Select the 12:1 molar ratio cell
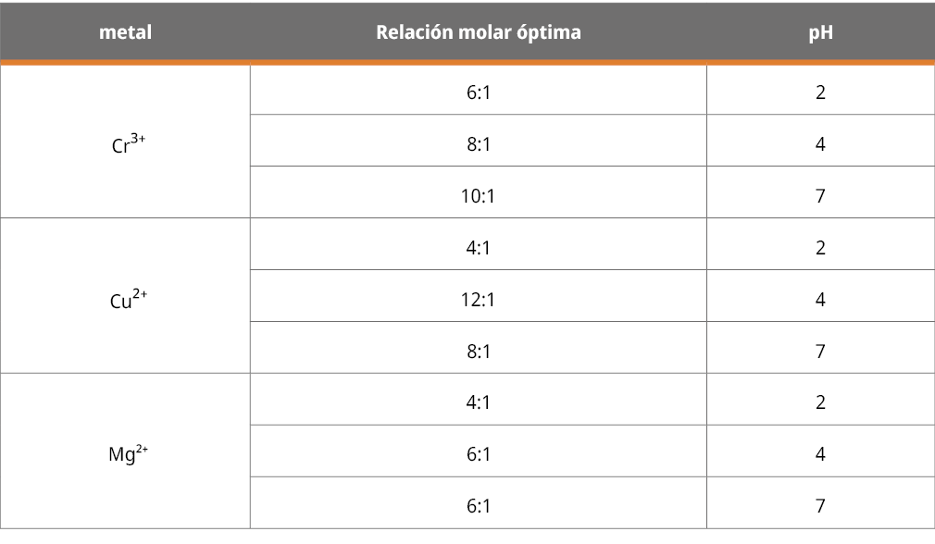The width and height of the screenshot is (935, 544). point(479,300)
